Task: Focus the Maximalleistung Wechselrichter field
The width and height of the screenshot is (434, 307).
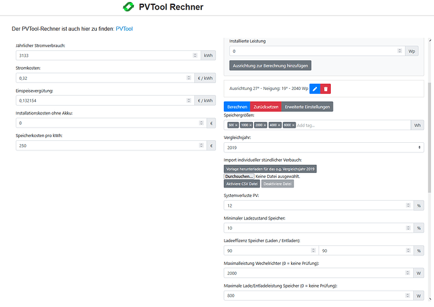Action: [318, 273]
